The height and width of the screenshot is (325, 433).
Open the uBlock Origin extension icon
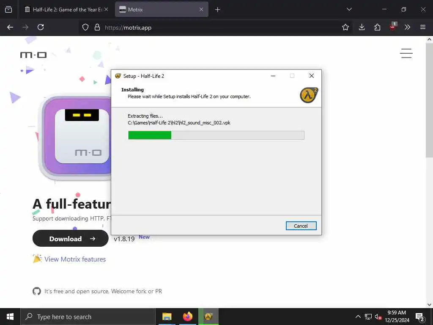point(393,27)
